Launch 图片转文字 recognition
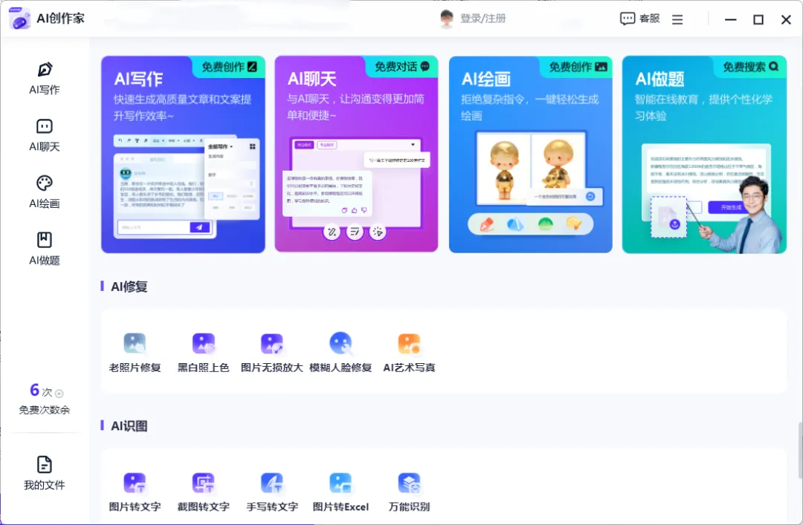Image resolution: width=803 pixels, height=525 pixels. (x=135, y=491)
